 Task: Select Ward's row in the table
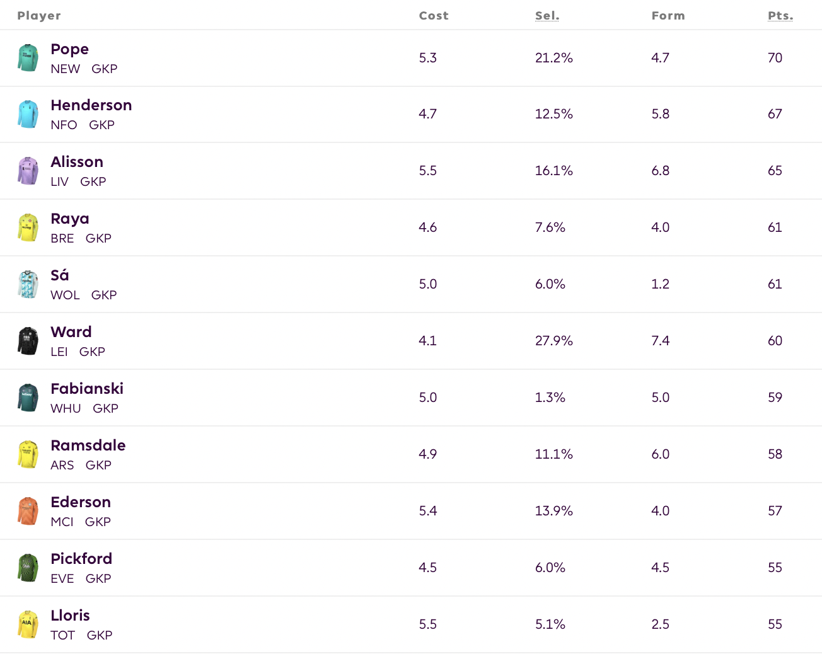(x=411, y=341)
